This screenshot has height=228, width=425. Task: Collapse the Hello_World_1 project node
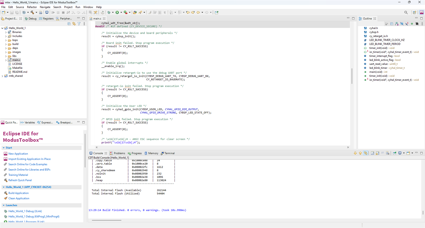coord(2,28)
